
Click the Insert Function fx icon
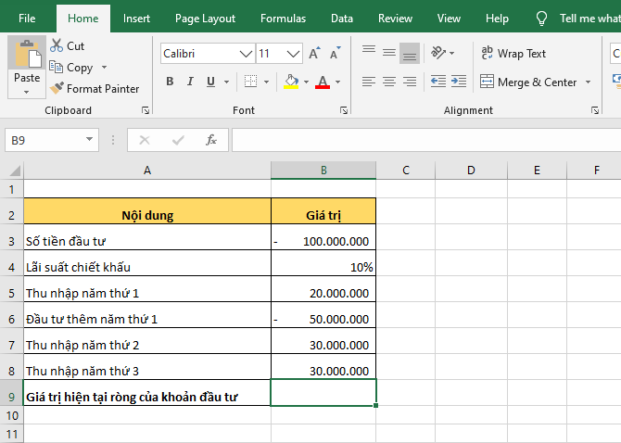pos(211,140)
